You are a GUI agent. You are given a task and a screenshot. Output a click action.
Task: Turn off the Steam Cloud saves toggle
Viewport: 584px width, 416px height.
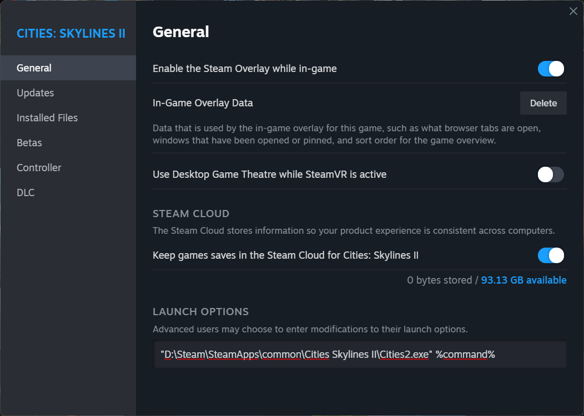551,255
